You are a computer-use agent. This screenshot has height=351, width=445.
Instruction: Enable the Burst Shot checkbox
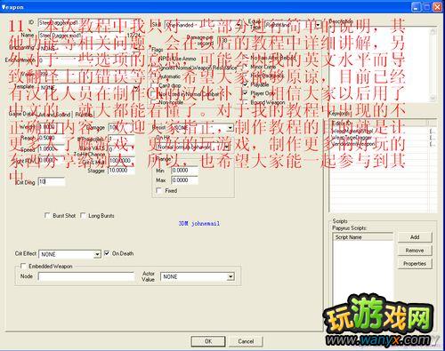(47, 215)
